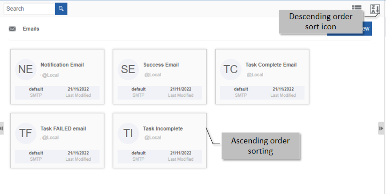
Task: Click the SE avatar circle
Action: 128,69
